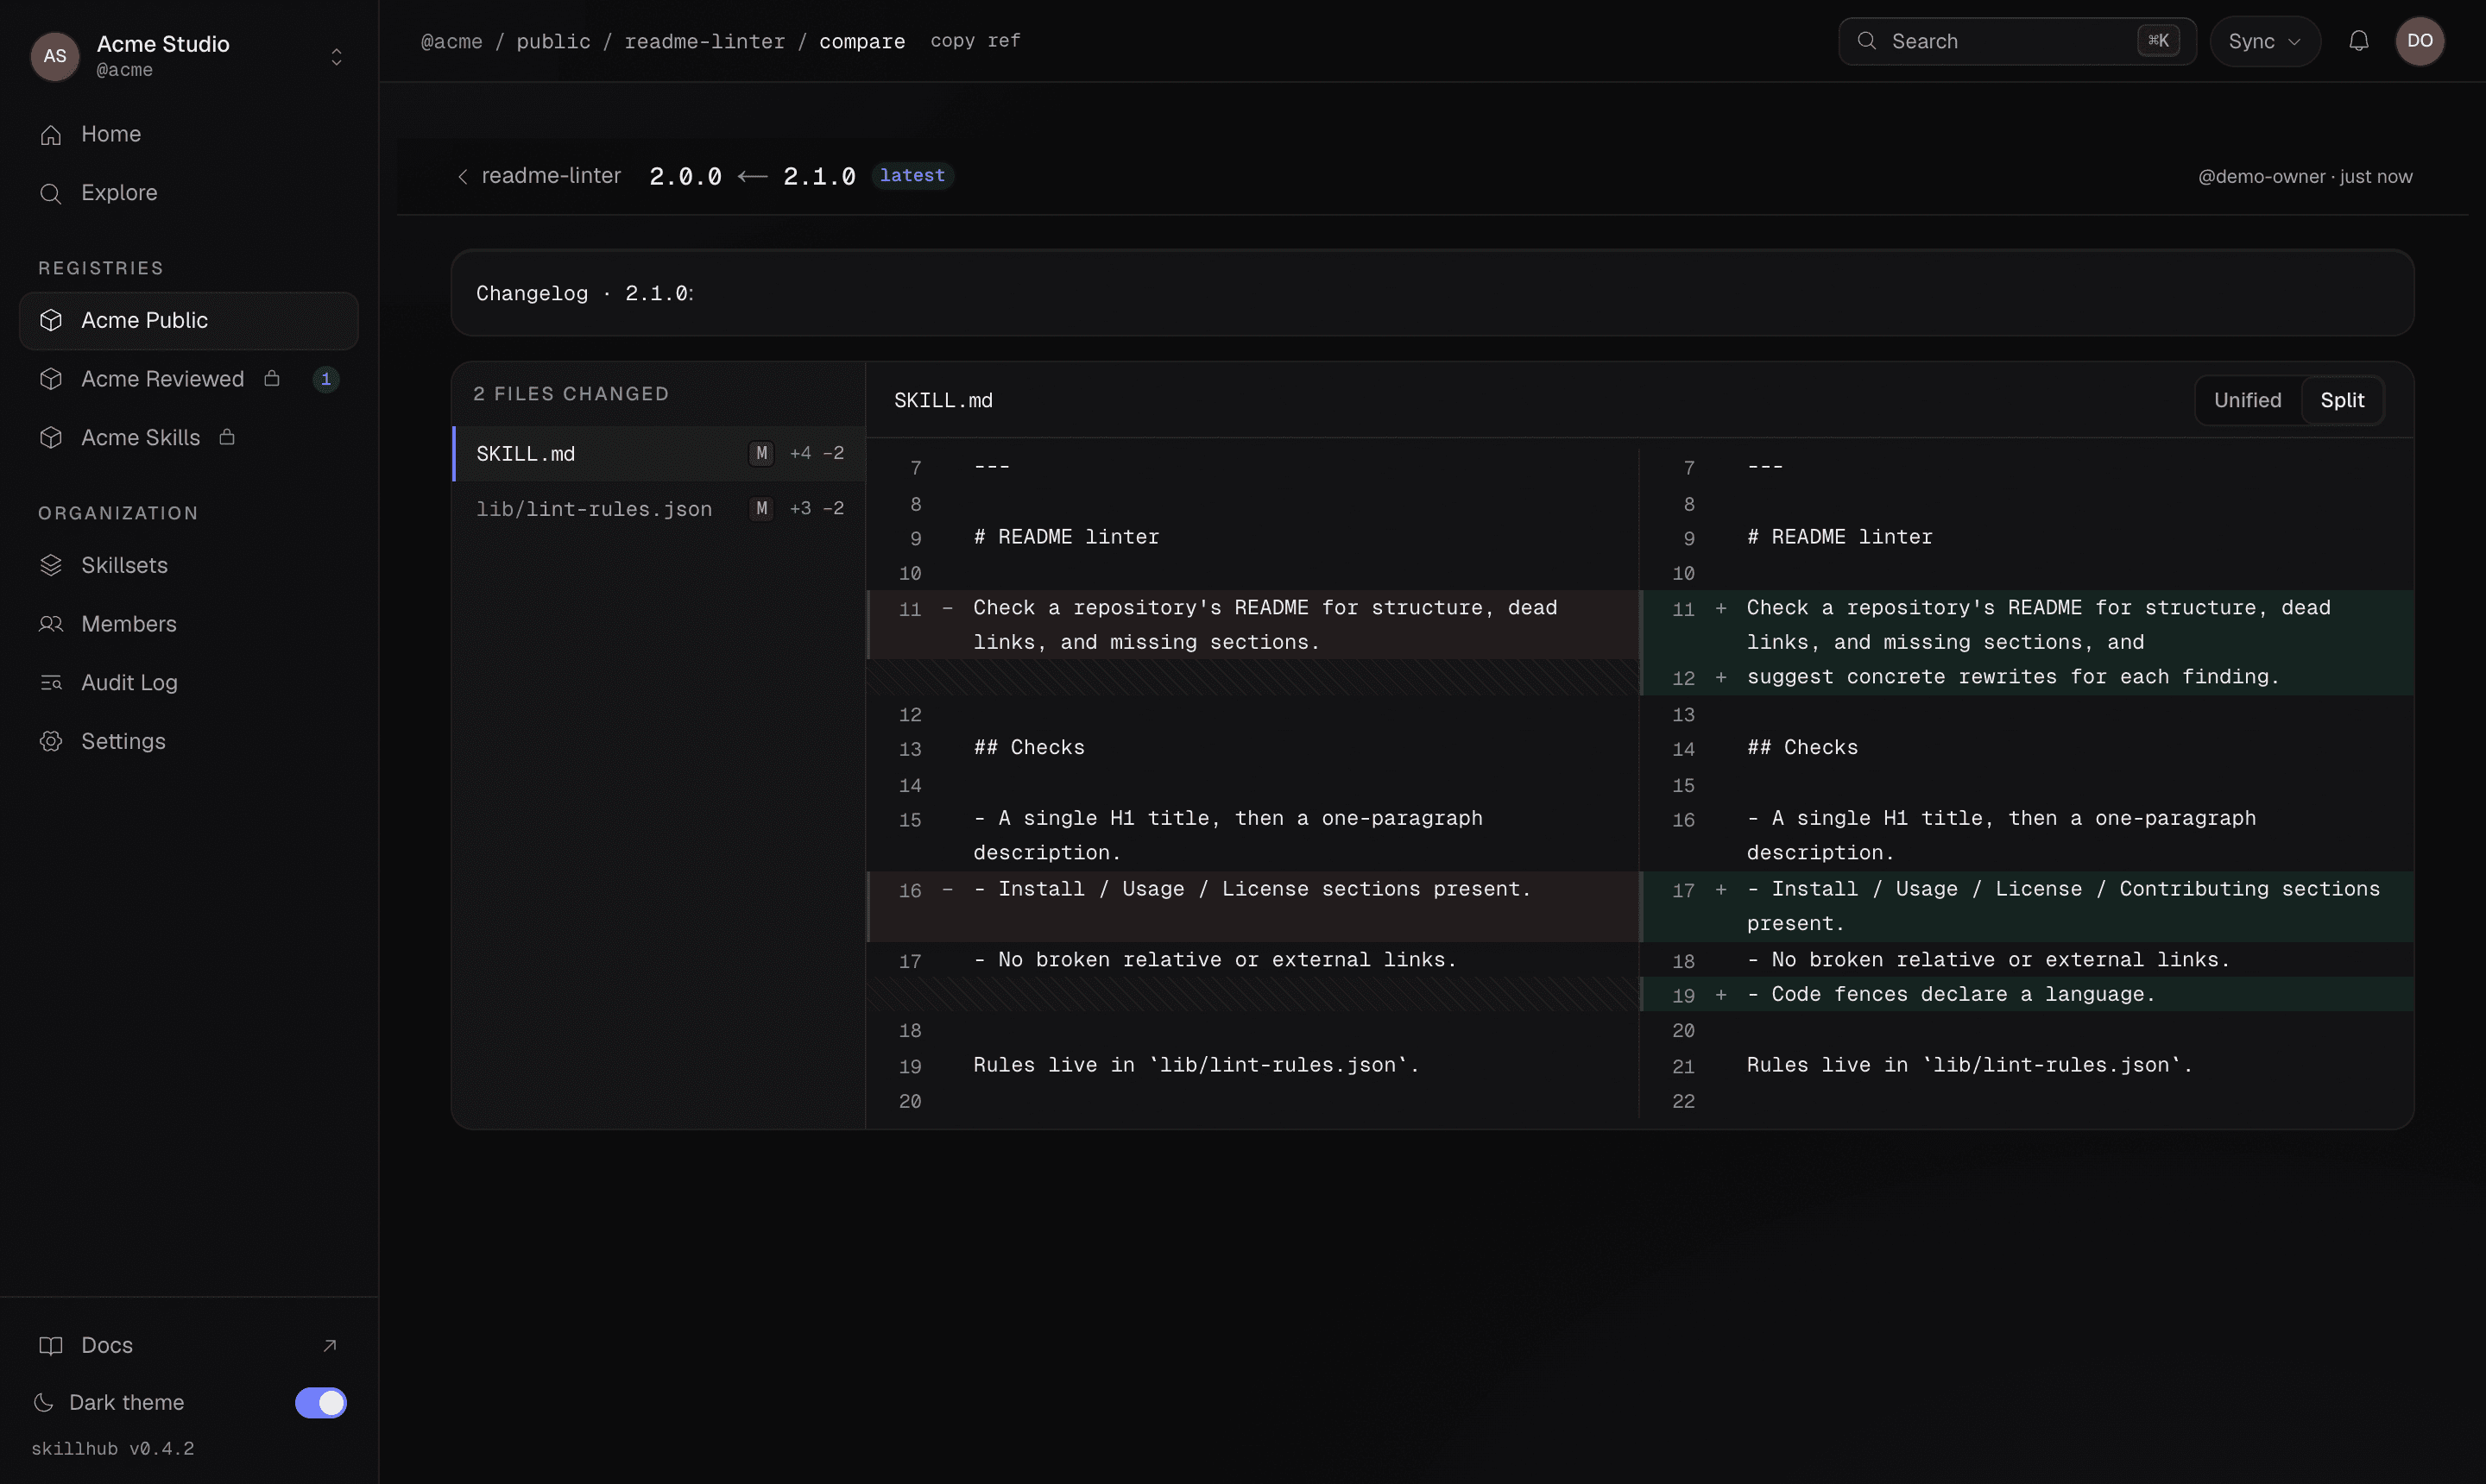
Task: Open the Home page from sidebar
Action: pos(188,134)
